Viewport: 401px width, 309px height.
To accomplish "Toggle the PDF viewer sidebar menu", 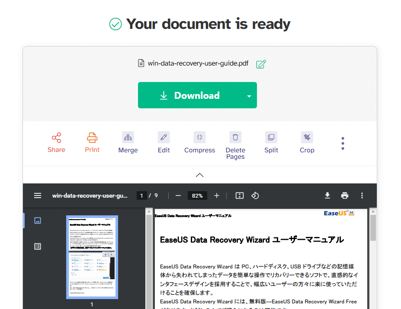I will pyautogui.click(x=38, y=195).
